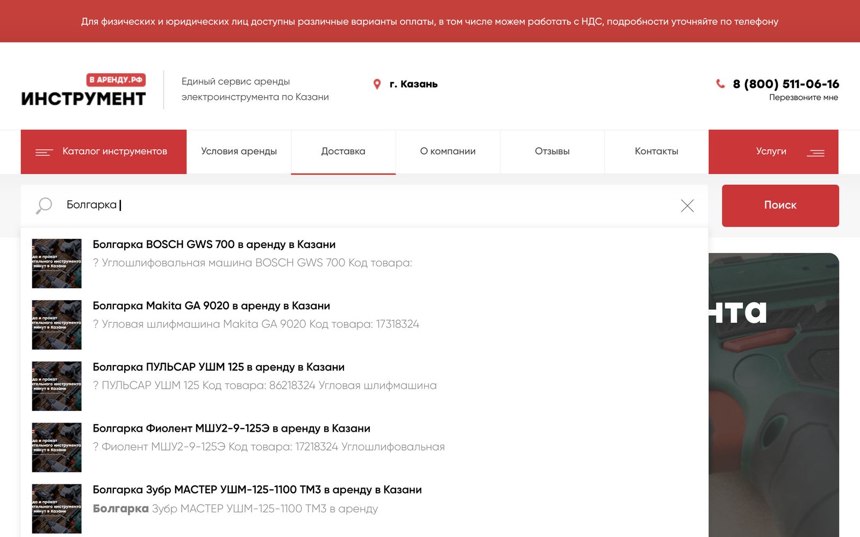
Task: Open the Отзывы page
Action: (x=552, y=151)
